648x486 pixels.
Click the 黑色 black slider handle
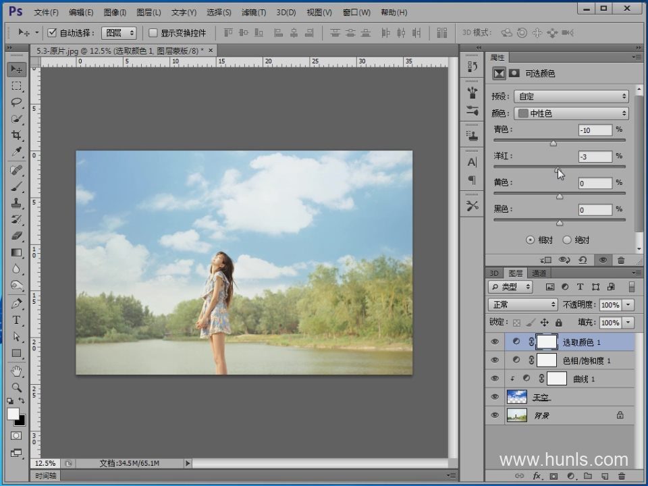tap(560, 223)
